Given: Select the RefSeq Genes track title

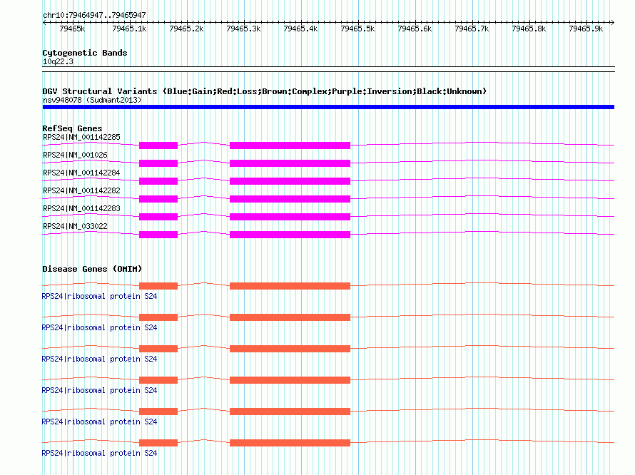Looking at the screenshot, I should coord(72,128).
